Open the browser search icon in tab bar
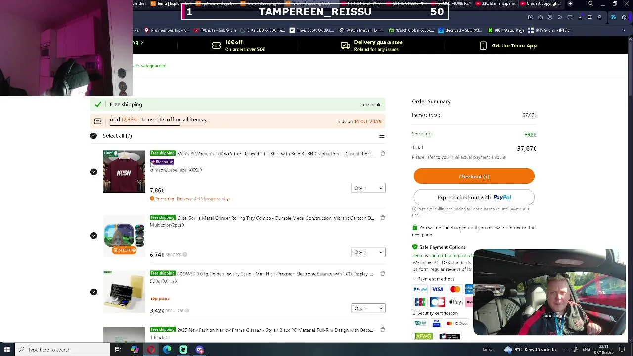The width and height of the screenshot is (633, 356). click(591, 4)
